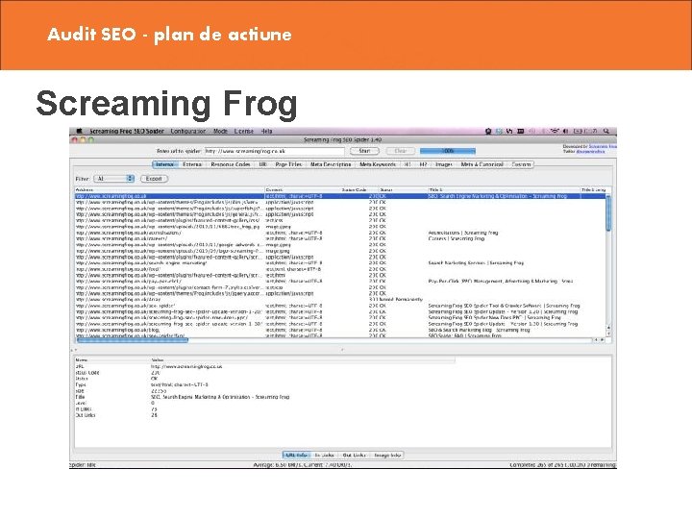Switch to the External tab
This screenshot has height=519, width=692.
coord(192,164)
